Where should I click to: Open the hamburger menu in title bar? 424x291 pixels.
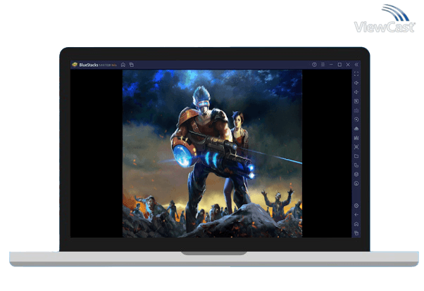(323, 65)
